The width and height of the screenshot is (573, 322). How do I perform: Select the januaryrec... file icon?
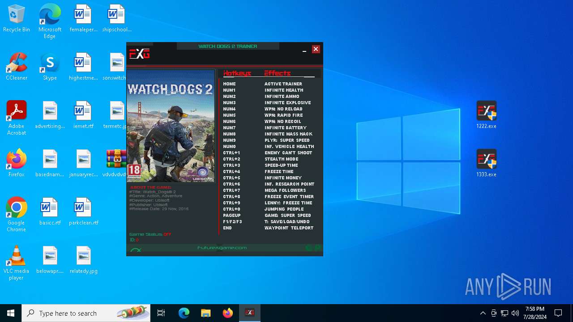coord(83,164)
